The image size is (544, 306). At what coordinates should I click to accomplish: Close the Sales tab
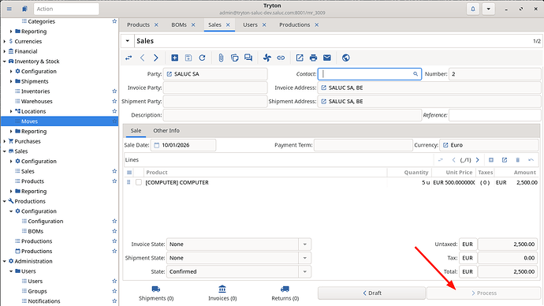(228, 25)
